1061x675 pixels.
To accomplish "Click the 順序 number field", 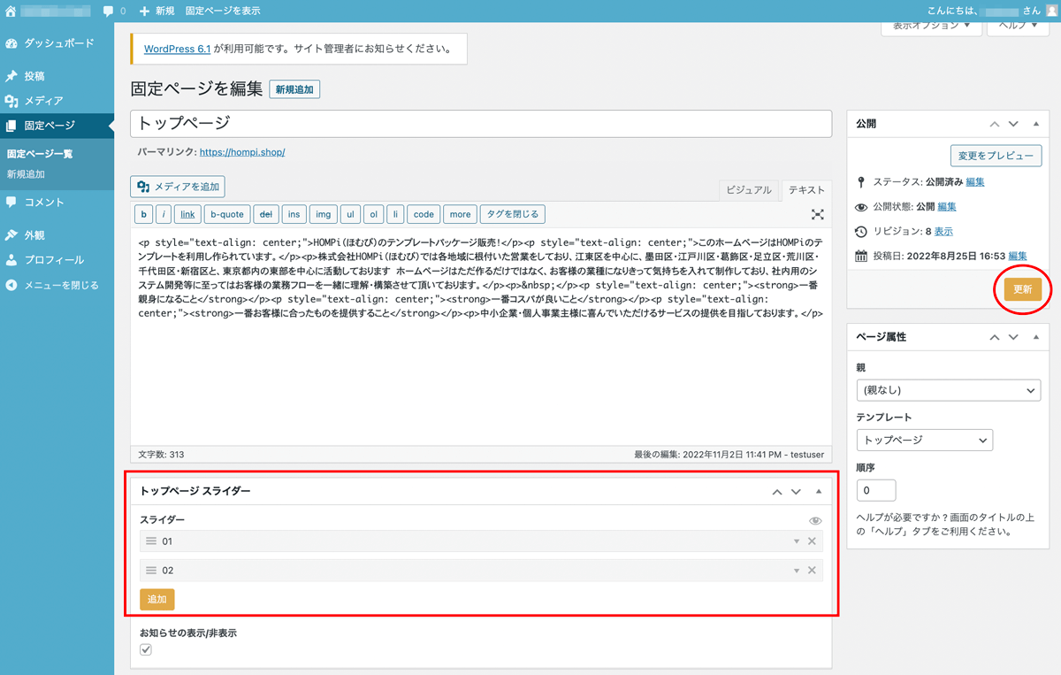I will 876,490.
